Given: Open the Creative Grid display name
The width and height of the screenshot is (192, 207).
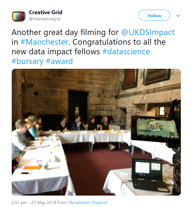Looking at the screenshot, I should coord(46,12).
